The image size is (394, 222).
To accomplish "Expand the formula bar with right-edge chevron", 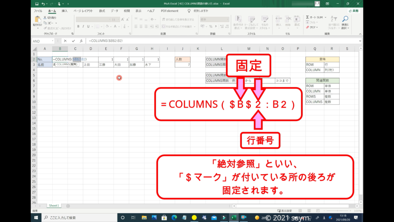I will click(x=360, y=41).
